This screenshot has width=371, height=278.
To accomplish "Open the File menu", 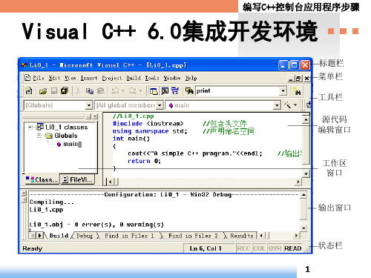I will pyautogui.click(x=39, y=78).
